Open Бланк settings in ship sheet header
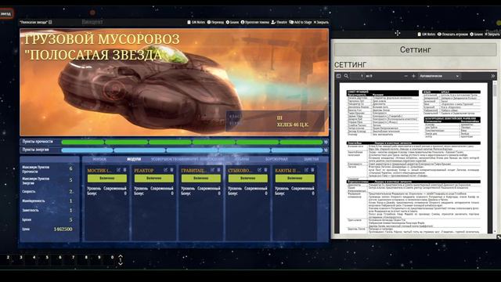501x282 pixels. tap(232, 22)
